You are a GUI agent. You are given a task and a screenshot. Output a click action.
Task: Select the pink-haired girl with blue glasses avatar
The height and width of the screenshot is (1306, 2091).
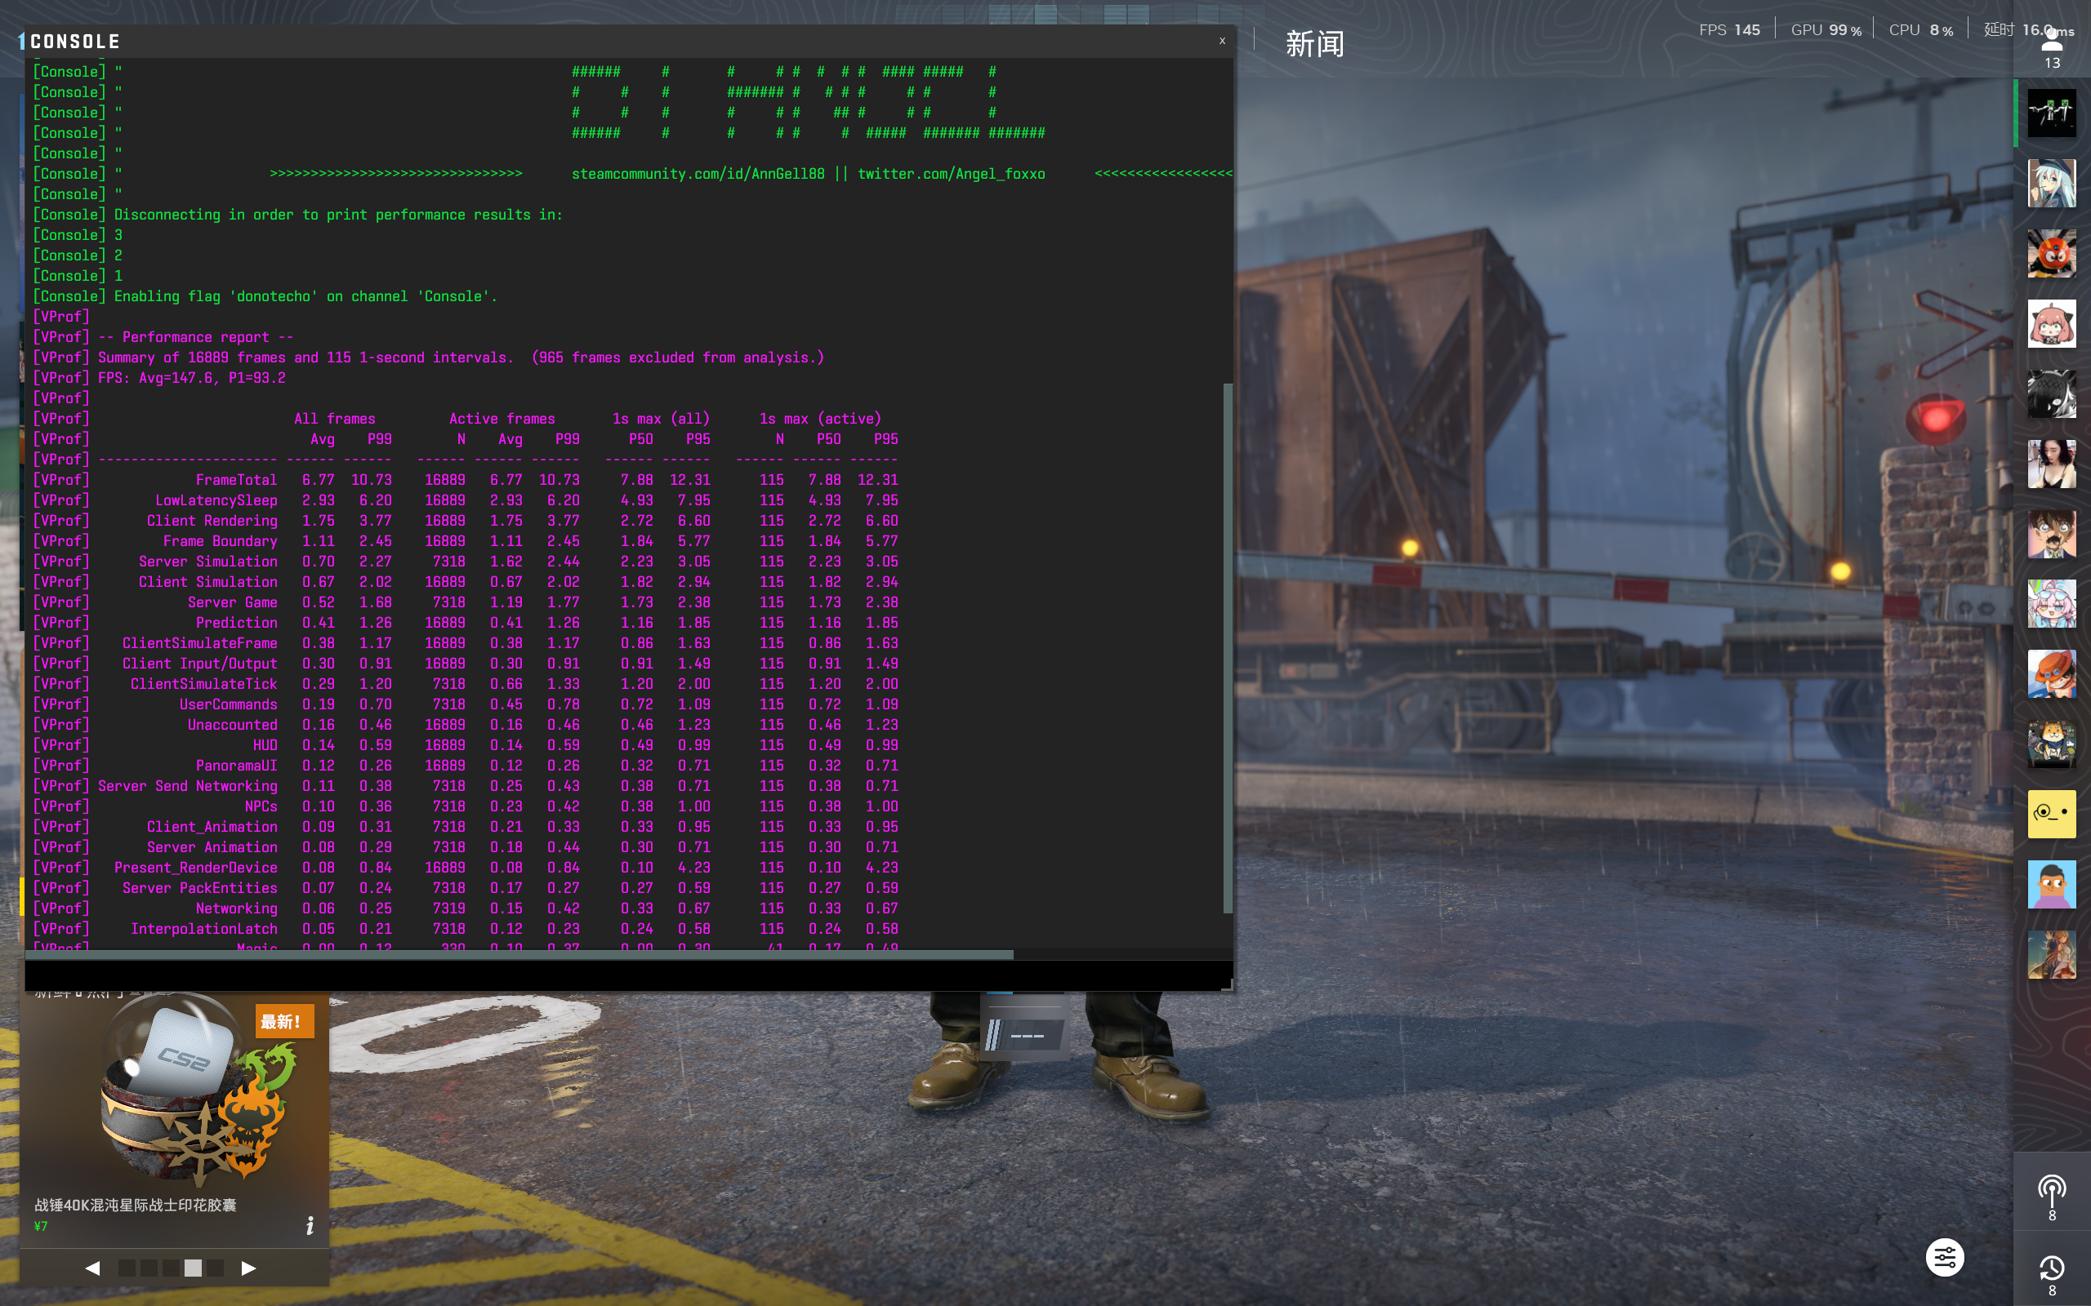[2051, 604]
